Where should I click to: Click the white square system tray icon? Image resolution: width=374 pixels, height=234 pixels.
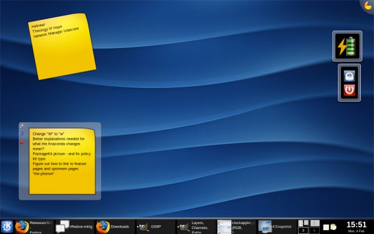[326, 227]
